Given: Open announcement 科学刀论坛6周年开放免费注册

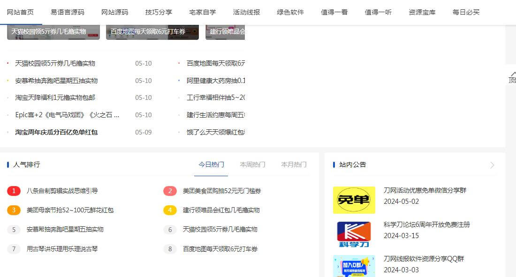Looking at the screenshot, I should click(x=427, y=225).
